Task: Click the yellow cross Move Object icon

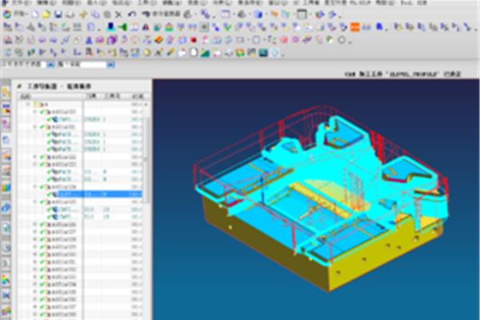Action: point(83,14)
